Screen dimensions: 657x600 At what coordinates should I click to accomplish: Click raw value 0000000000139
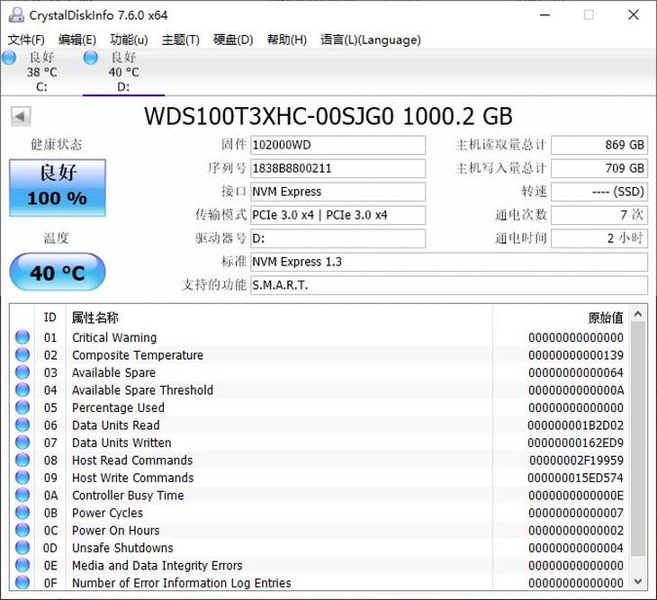[576, 355]
